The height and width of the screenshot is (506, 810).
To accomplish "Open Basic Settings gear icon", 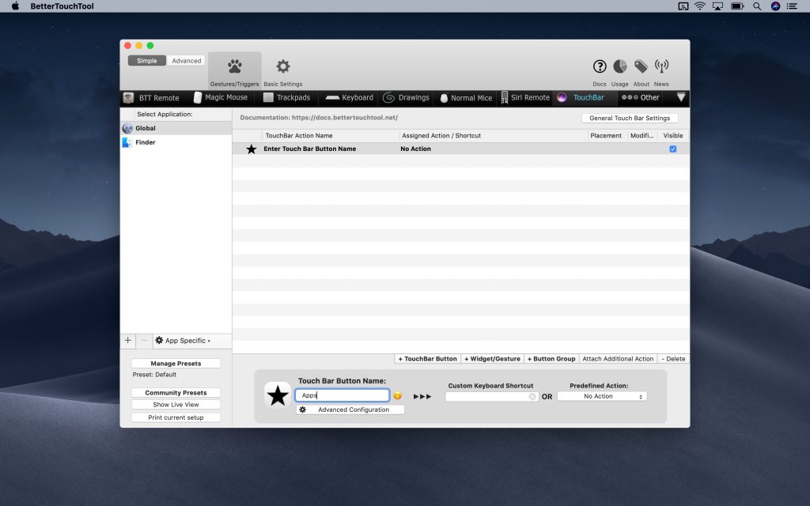I will (x=282, y=66).
